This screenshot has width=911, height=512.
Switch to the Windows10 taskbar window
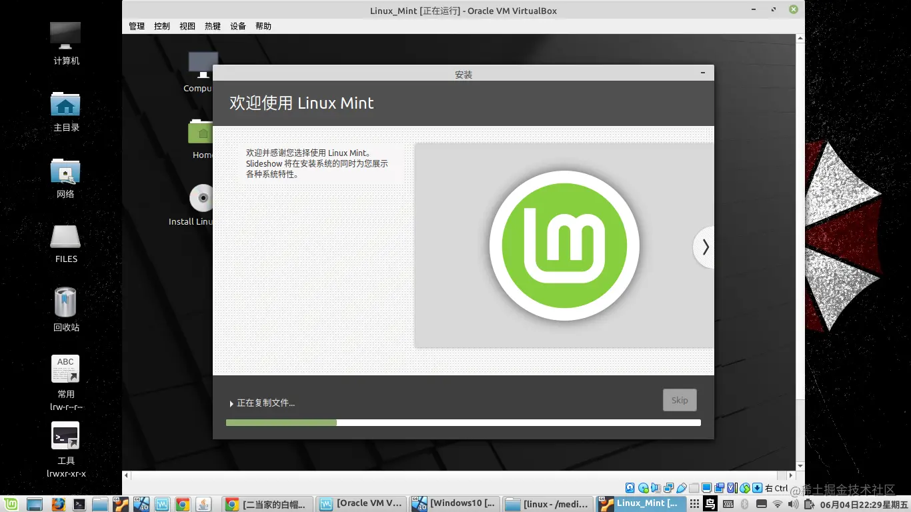[x=453, y=504]
